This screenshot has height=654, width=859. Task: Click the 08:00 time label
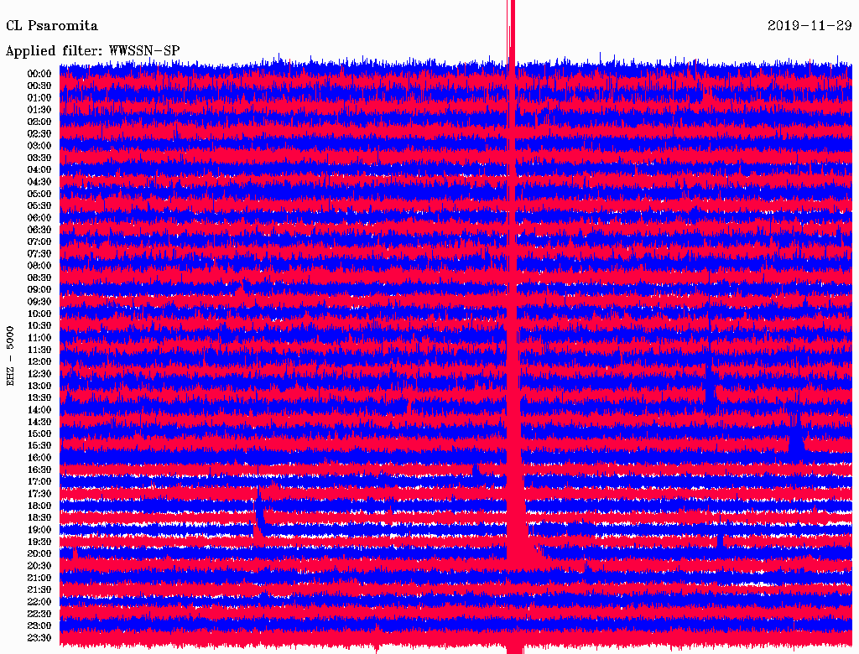pyautogui.click(x=39, y=266)
